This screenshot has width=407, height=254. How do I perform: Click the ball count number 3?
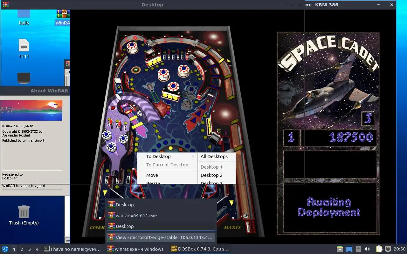point(368,118)
